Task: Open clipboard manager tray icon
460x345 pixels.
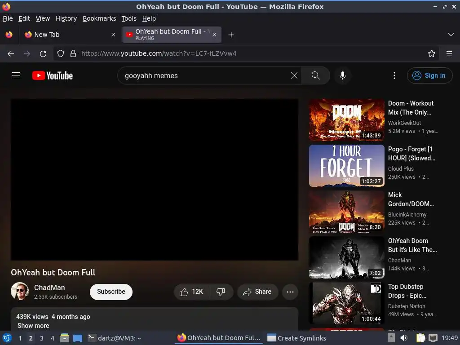Action: point(420,338)
